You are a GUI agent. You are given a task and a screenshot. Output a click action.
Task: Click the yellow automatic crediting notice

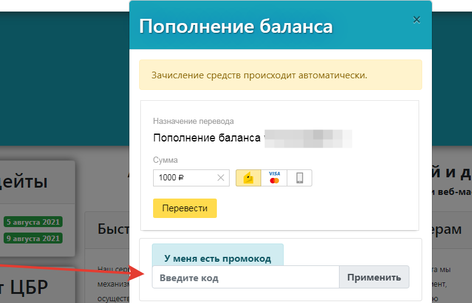point(280,75)
